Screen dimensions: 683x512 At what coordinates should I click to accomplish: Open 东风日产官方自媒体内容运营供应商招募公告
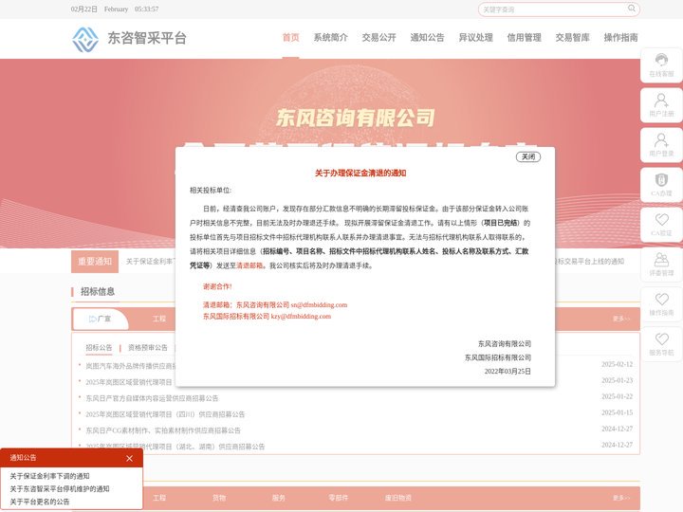(x=152, y=398)
